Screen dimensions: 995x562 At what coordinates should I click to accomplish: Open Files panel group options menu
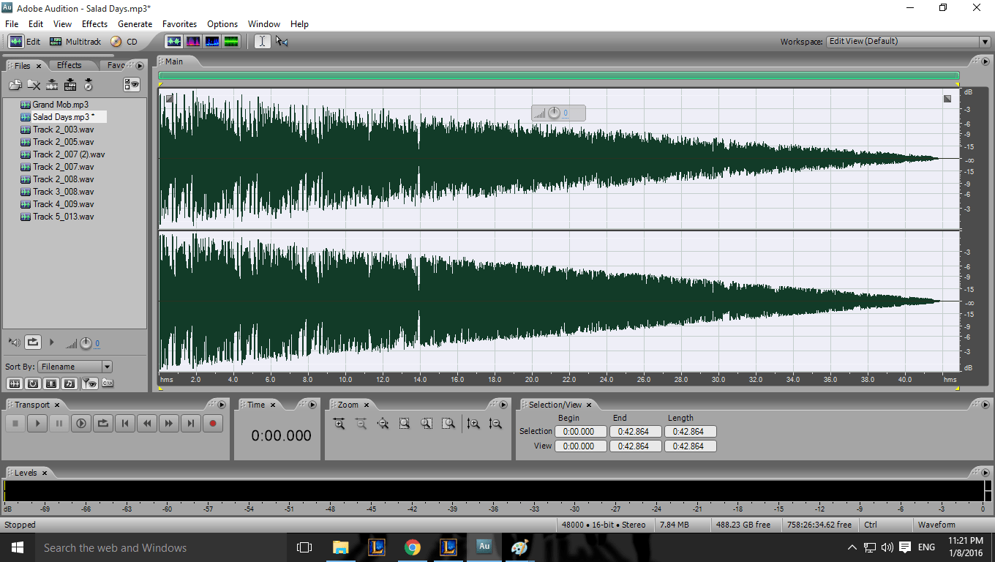point(140,65)
